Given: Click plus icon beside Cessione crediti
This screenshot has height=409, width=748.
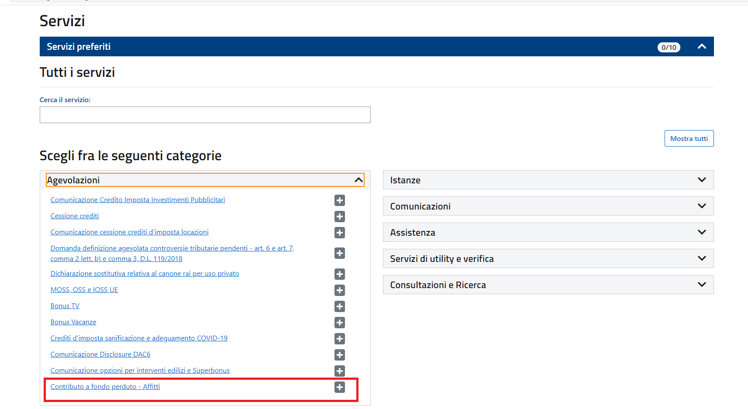Looking at the screenshot, I should click(340, 217).
